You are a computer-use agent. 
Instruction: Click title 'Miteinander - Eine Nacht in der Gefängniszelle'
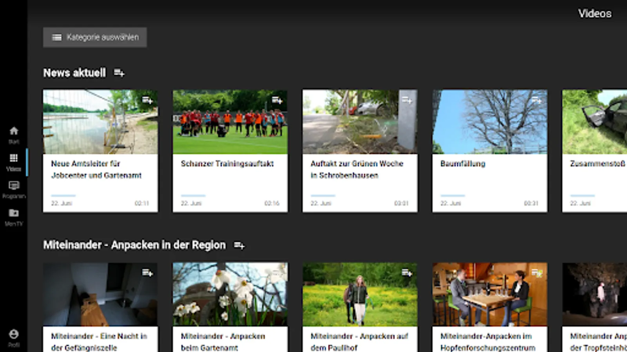coord(99,342)
